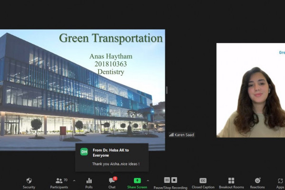
Task: Expand the Share Screen options arrow
Action: tap(148, 180)
